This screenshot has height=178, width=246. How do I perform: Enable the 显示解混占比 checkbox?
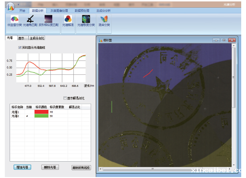(65, 98)
